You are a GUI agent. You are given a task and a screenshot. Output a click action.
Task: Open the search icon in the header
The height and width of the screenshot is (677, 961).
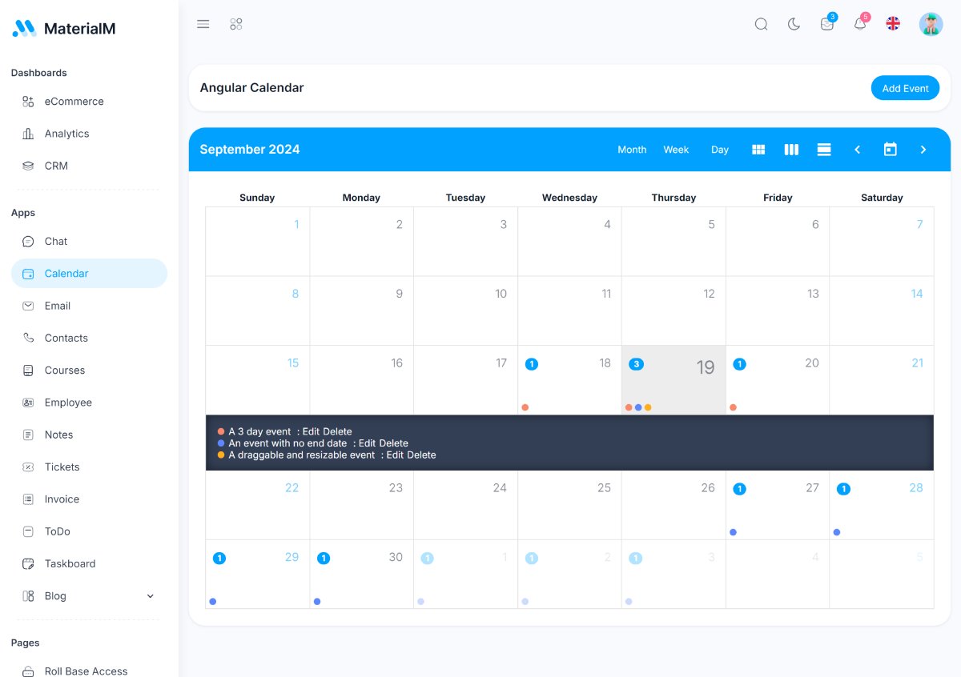click(761, 24)
